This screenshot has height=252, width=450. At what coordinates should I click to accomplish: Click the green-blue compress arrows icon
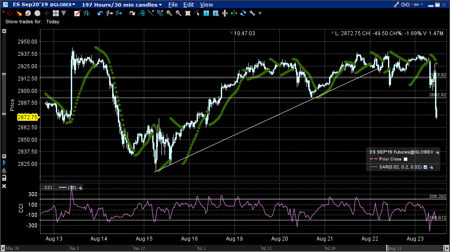coord(234,13)
